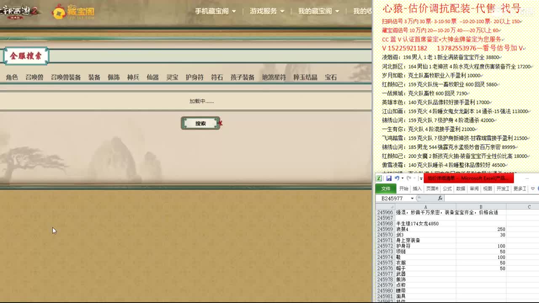Screen dimensions: 539x303
Task: Select column B header in Excel
Action: (x=481, y=207)
